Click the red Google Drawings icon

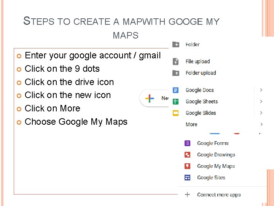[x=187, y=154]
